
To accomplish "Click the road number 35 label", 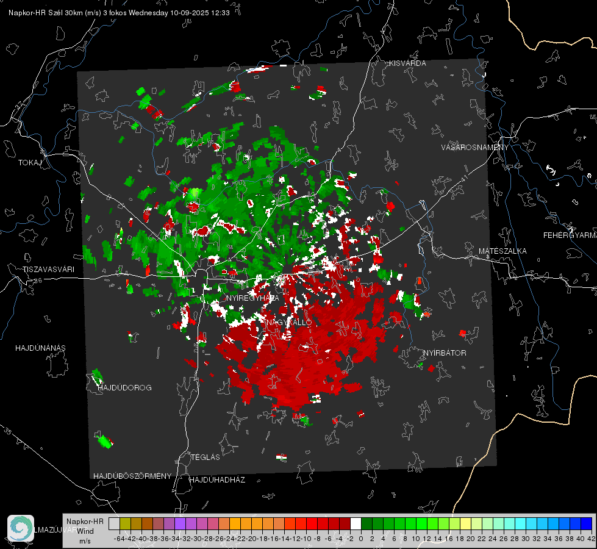I will click(x=7, y=431).
